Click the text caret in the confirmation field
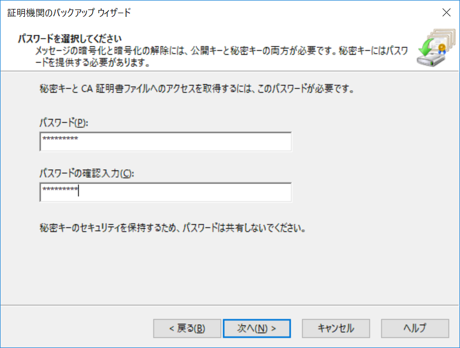This screenshot has width=460, height=348. pos(78,190)
